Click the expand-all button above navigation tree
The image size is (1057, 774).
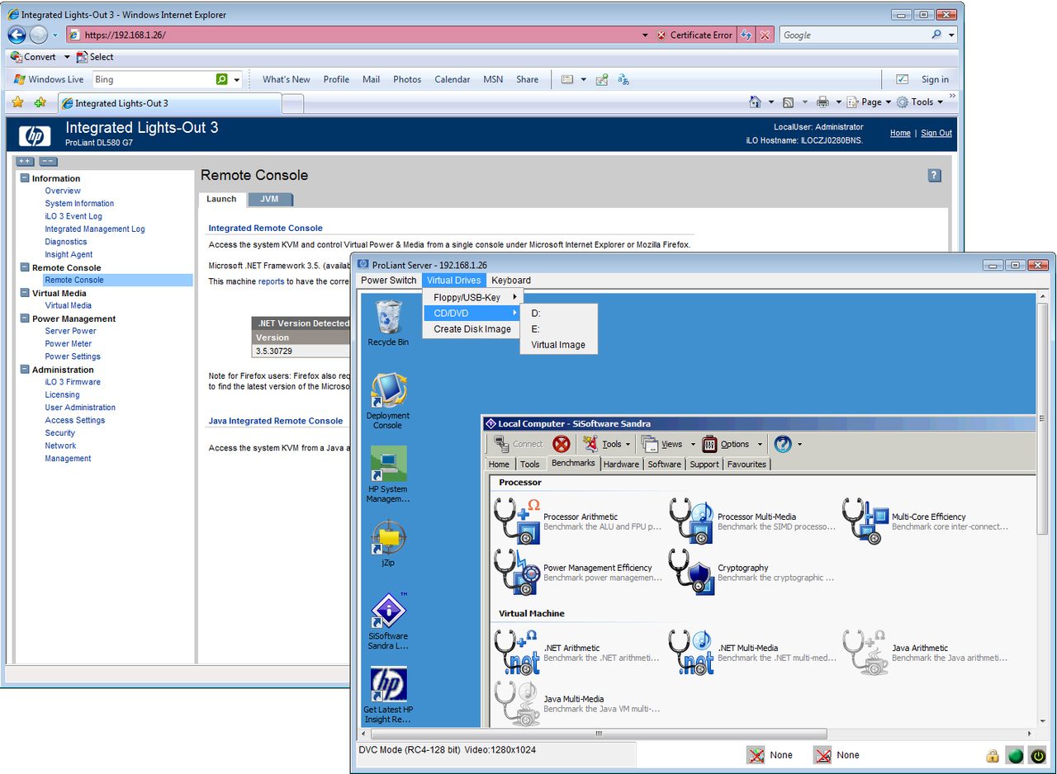coord(25,162)
